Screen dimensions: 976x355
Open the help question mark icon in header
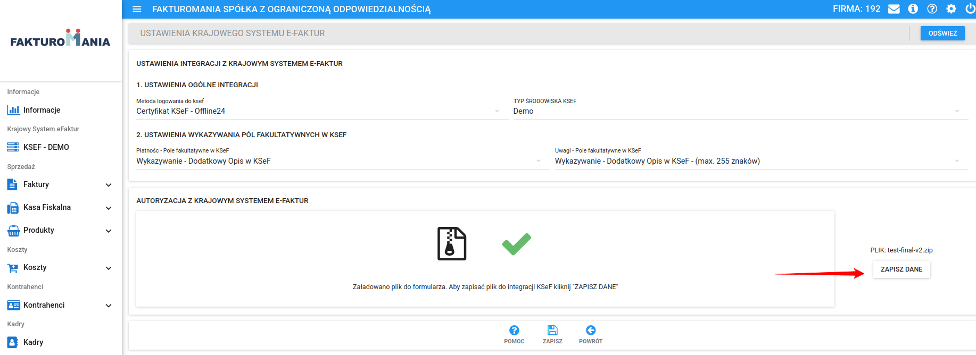pos(932,9)
